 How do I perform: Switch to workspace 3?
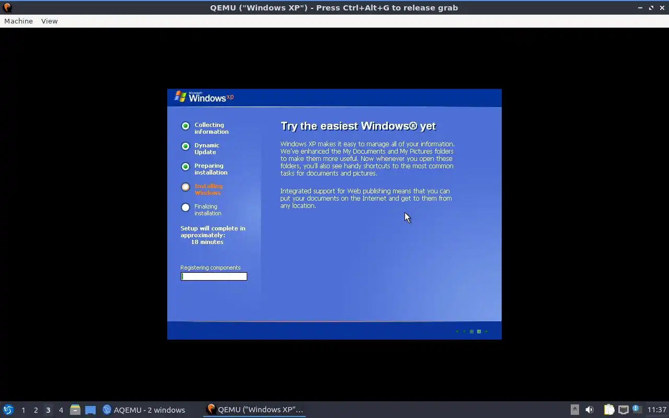48,410
